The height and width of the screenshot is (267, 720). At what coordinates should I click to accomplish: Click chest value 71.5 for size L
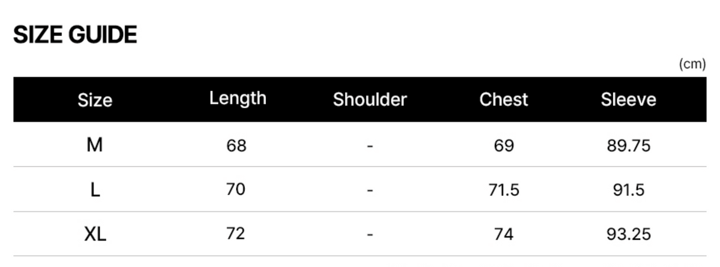pyautogui.click(x=504, y=190)
